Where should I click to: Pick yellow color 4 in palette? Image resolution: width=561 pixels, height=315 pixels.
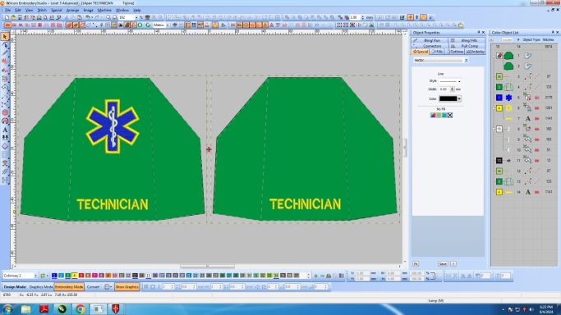75,276
